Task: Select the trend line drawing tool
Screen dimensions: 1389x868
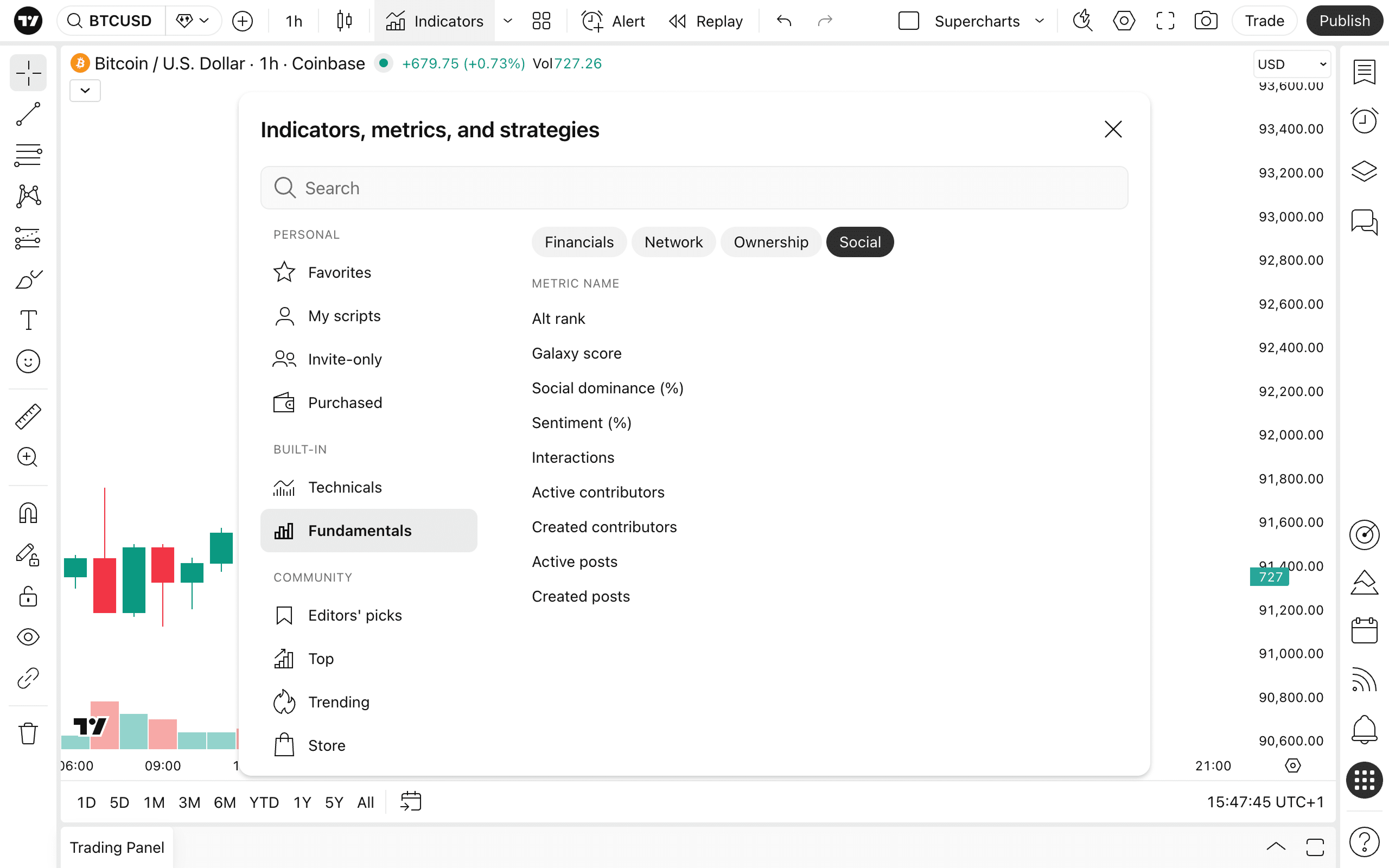Action: click(x=28, y=114)
